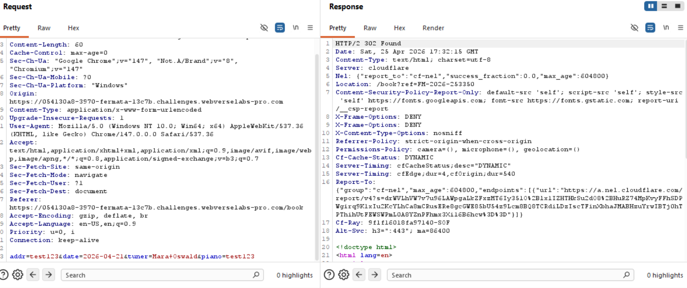Go to next match in Response search
Viewport: 687px width, 288px height.
[x=375, y=275]
